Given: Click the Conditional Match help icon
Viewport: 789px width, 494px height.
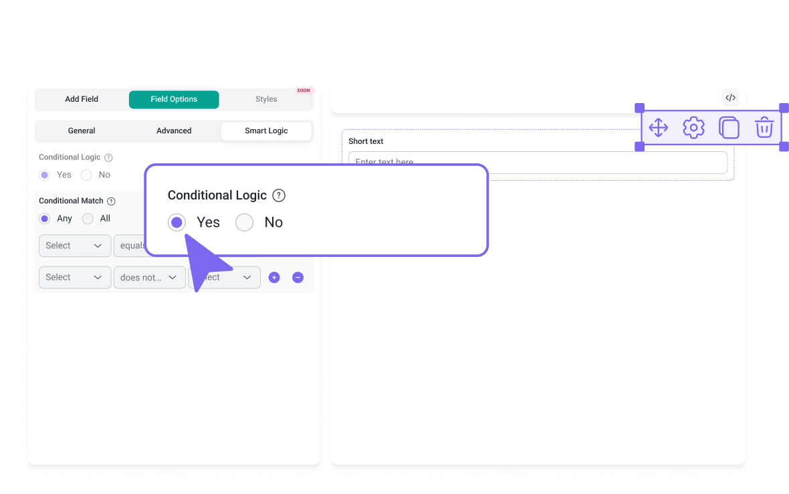Looking at the screenshot, I should coord(112,201).
